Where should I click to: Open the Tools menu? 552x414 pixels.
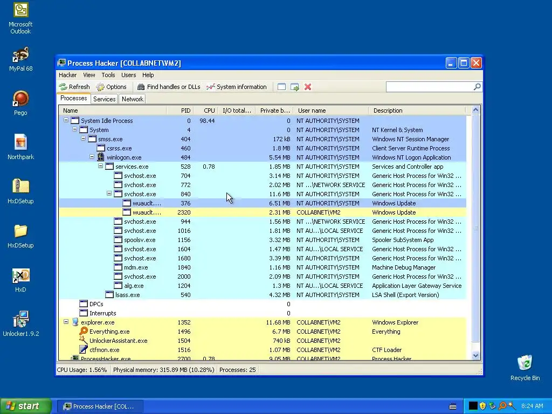[108, 75]
